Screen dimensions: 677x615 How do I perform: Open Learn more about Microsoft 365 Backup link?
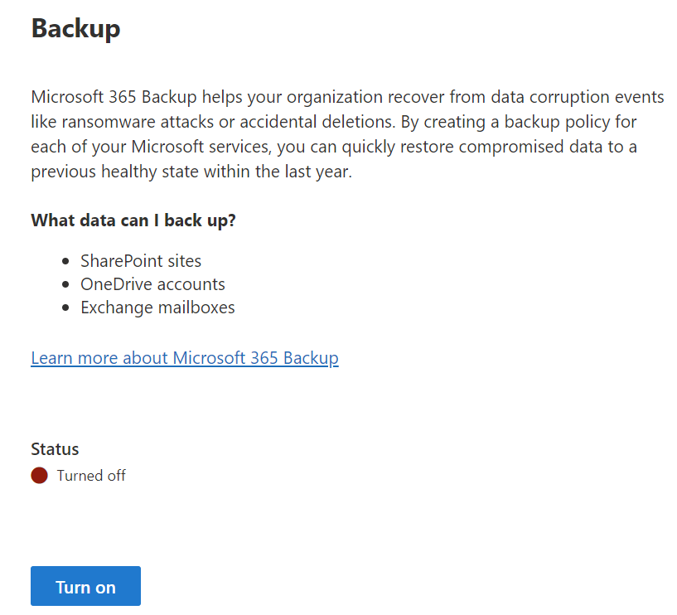coord(185,358)
